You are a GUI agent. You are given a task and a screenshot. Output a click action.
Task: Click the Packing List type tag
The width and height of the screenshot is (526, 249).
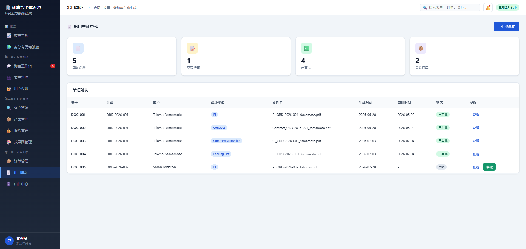(x=221, y=154)
